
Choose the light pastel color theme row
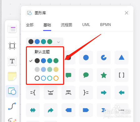[x=47, y=69]
